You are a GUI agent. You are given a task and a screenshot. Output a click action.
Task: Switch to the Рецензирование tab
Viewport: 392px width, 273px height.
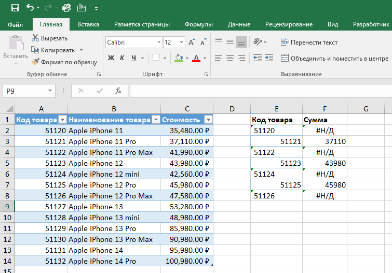(x=289, y=24)
